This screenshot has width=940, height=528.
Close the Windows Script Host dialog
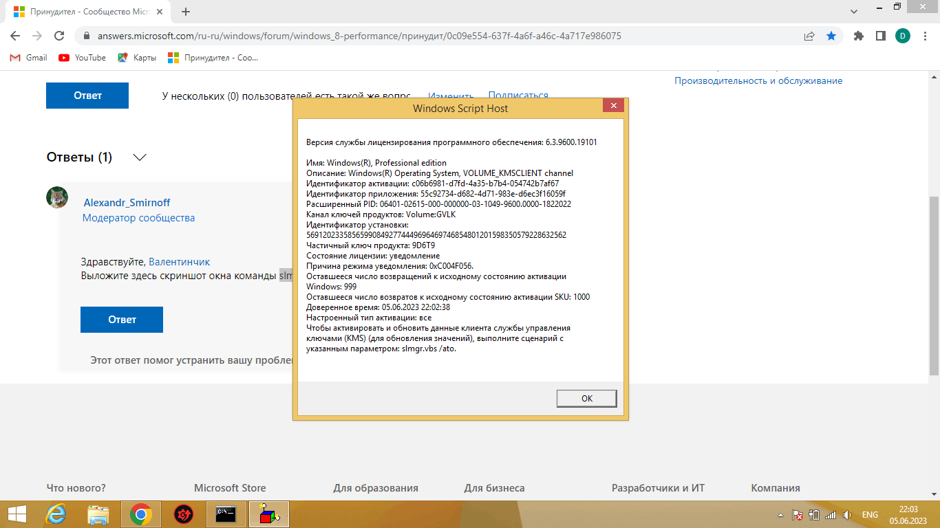tap(613, 106)
